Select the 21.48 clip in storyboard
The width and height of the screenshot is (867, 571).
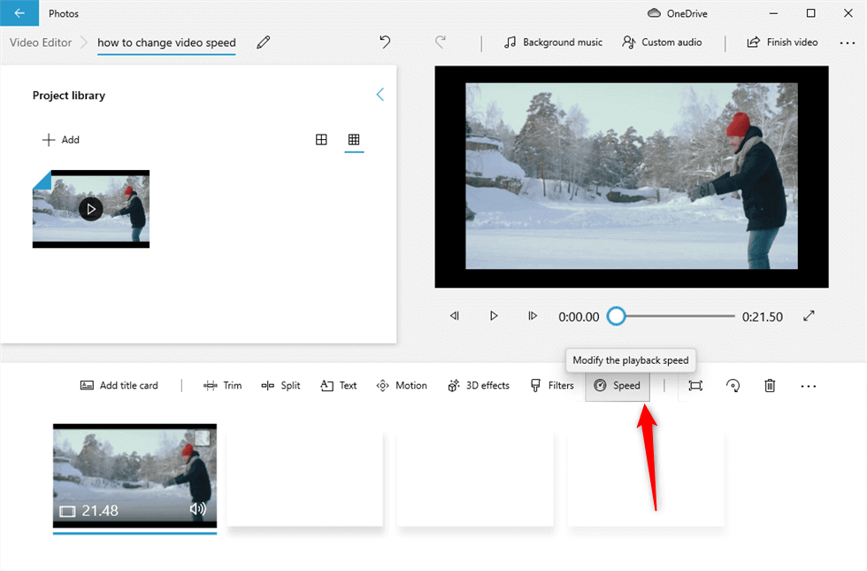[134, 476]
